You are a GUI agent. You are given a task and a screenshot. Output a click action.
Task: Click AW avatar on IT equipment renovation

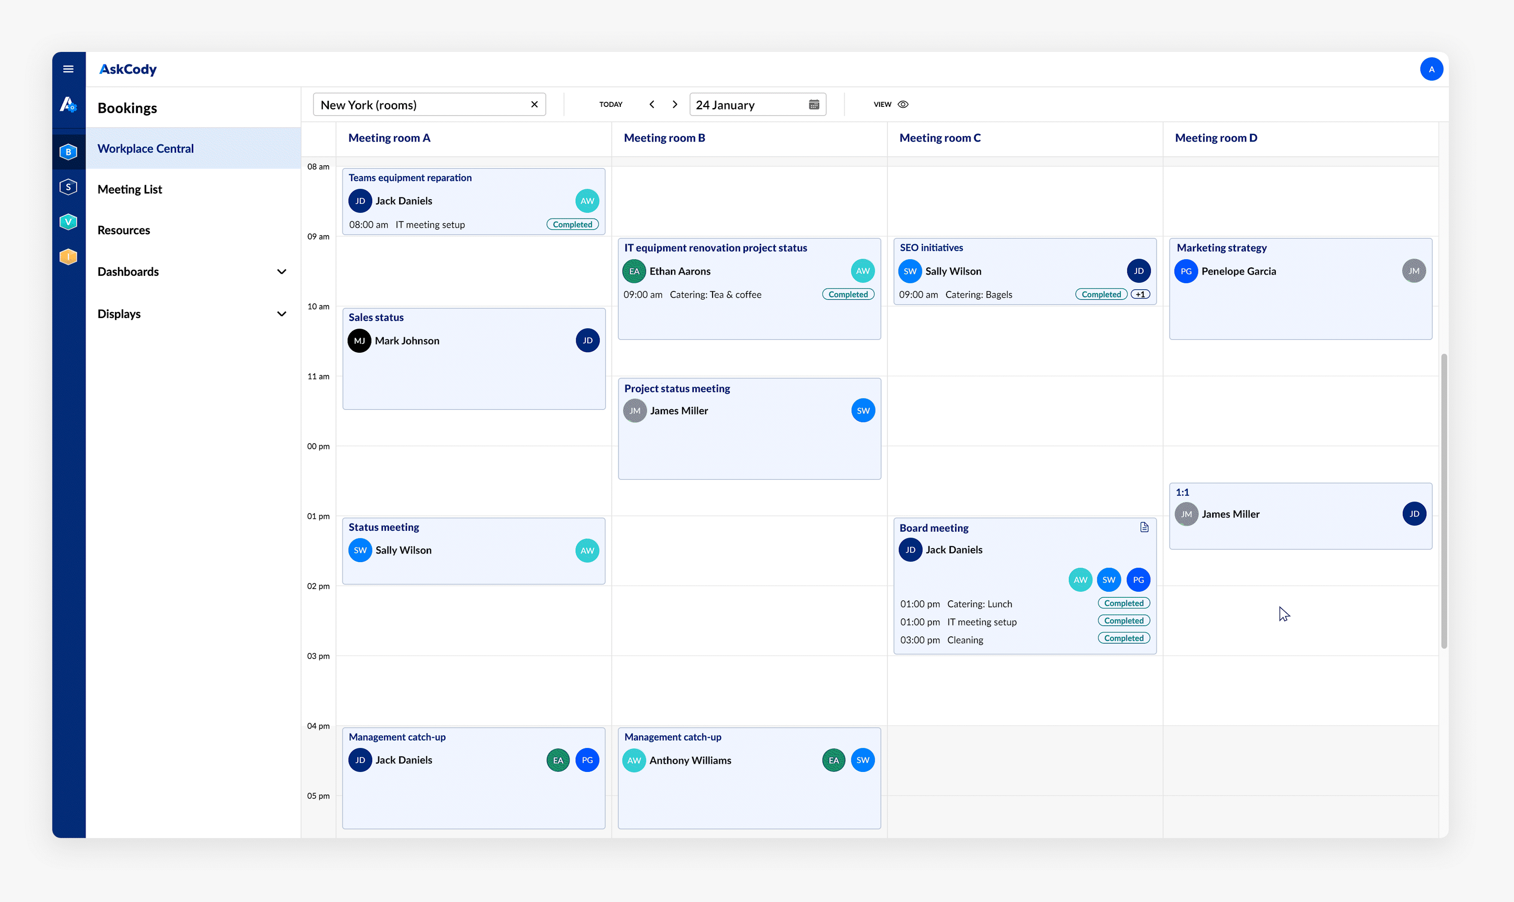[863, 271]
